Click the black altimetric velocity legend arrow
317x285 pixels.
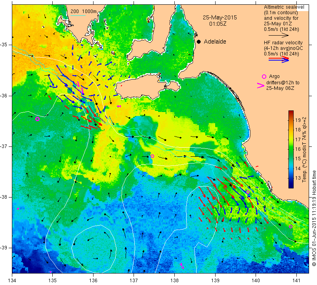[x=279, y=35]
